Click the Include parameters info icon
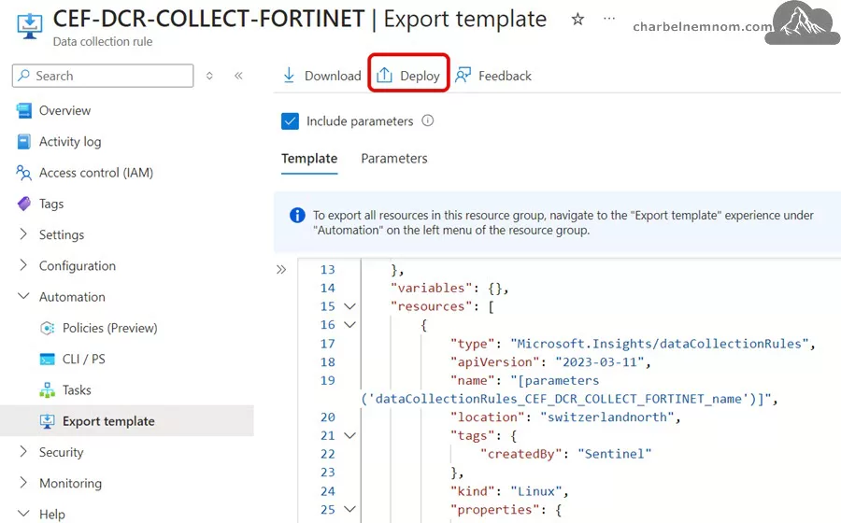Viewport: 841px width, 523px height. coord(427,120)
